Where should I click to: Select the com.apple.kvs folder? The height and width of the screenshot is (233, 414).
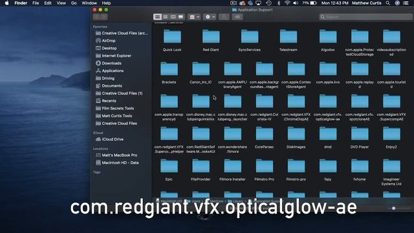[328, 69]
